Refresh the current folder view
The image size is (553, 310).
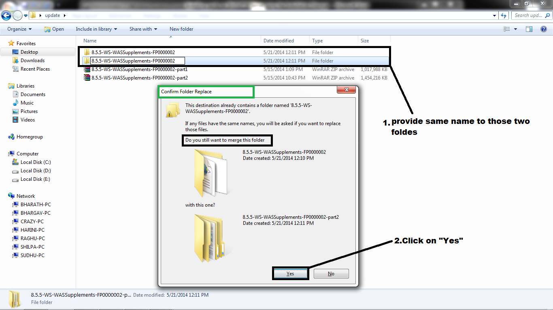pos(503,15)
